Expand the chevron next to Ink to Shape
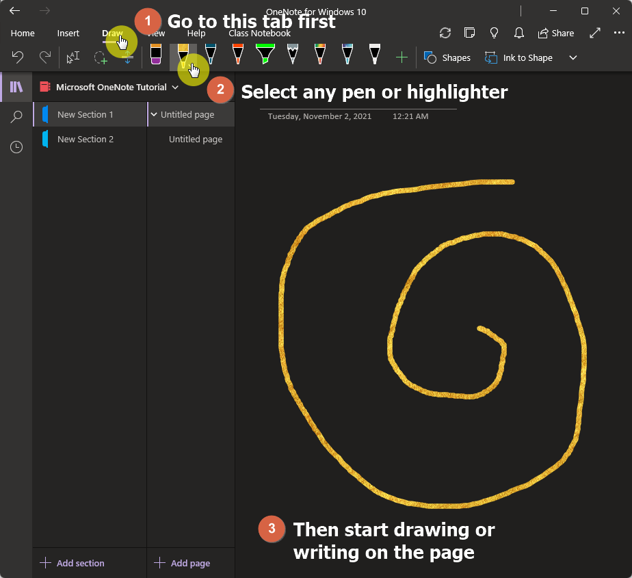Viewport: 632px width, 578px height. (x=572, y=57)
